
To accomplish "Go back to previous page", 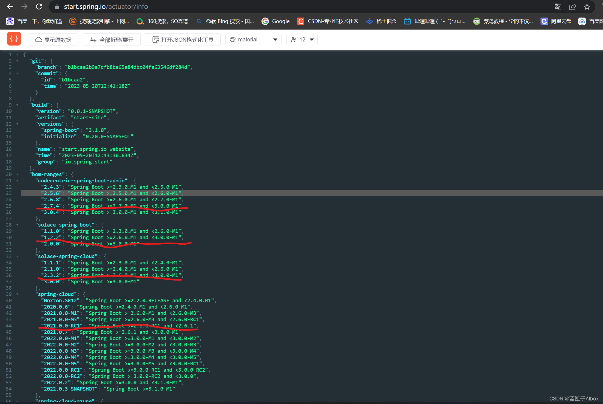I will [x=10, y=7].
